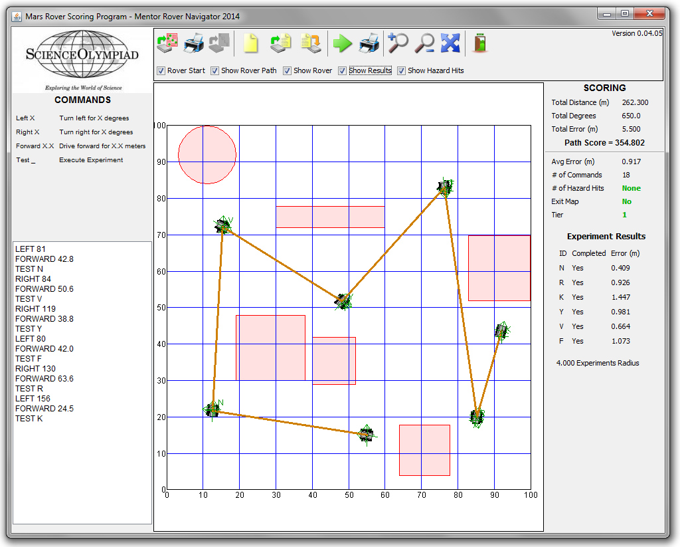Click the first printer icon in toolbar

coord(194,44)
